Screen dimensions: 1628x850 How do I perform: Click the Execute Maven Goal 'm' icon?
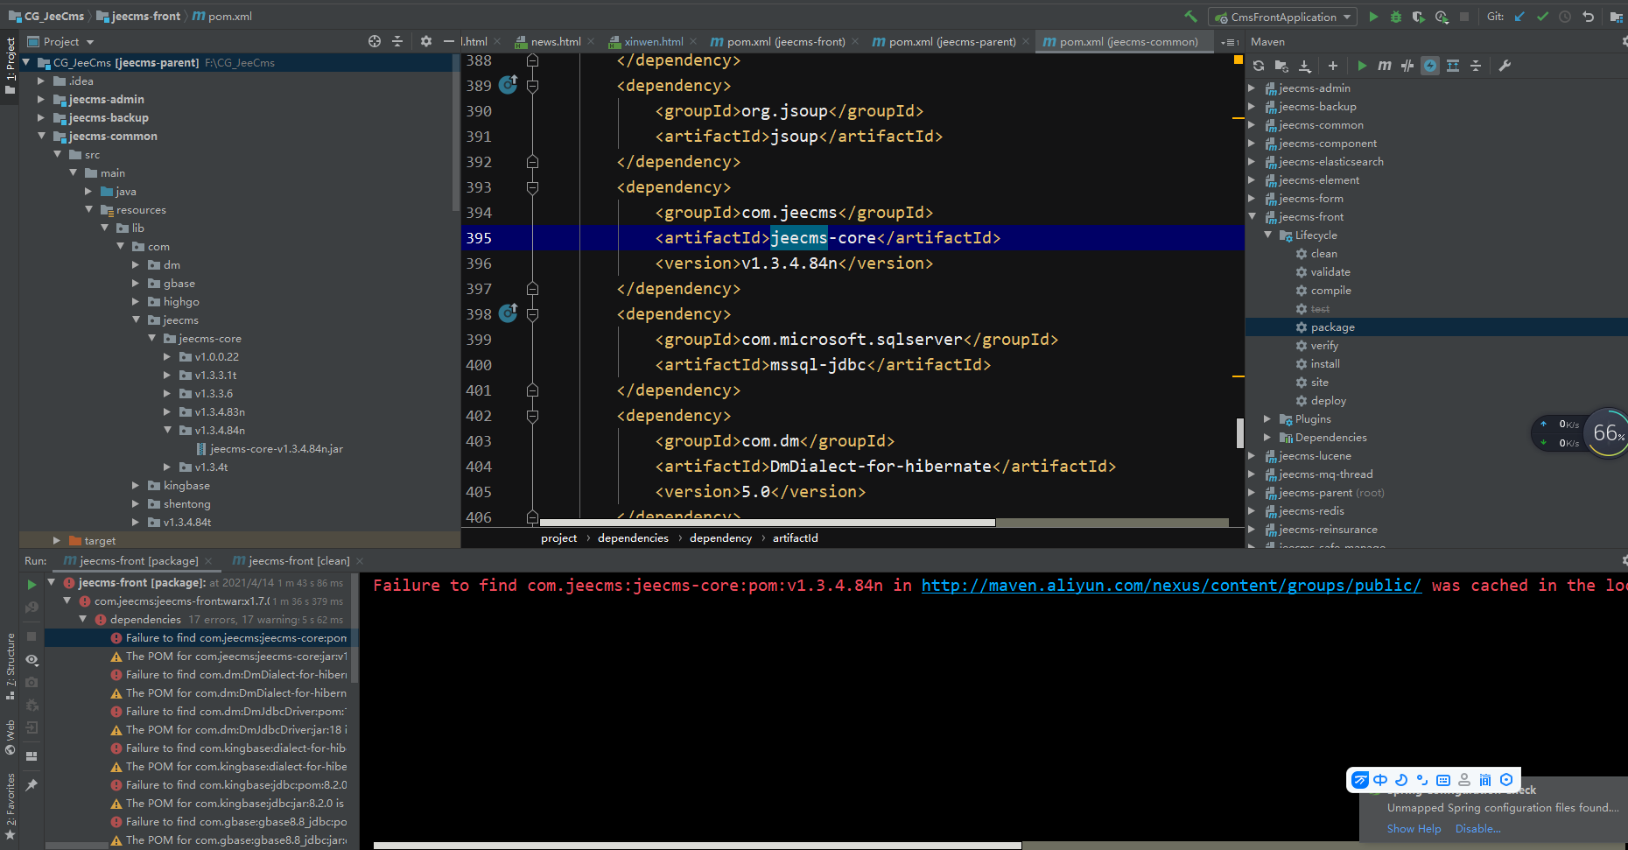point(1384,66)
